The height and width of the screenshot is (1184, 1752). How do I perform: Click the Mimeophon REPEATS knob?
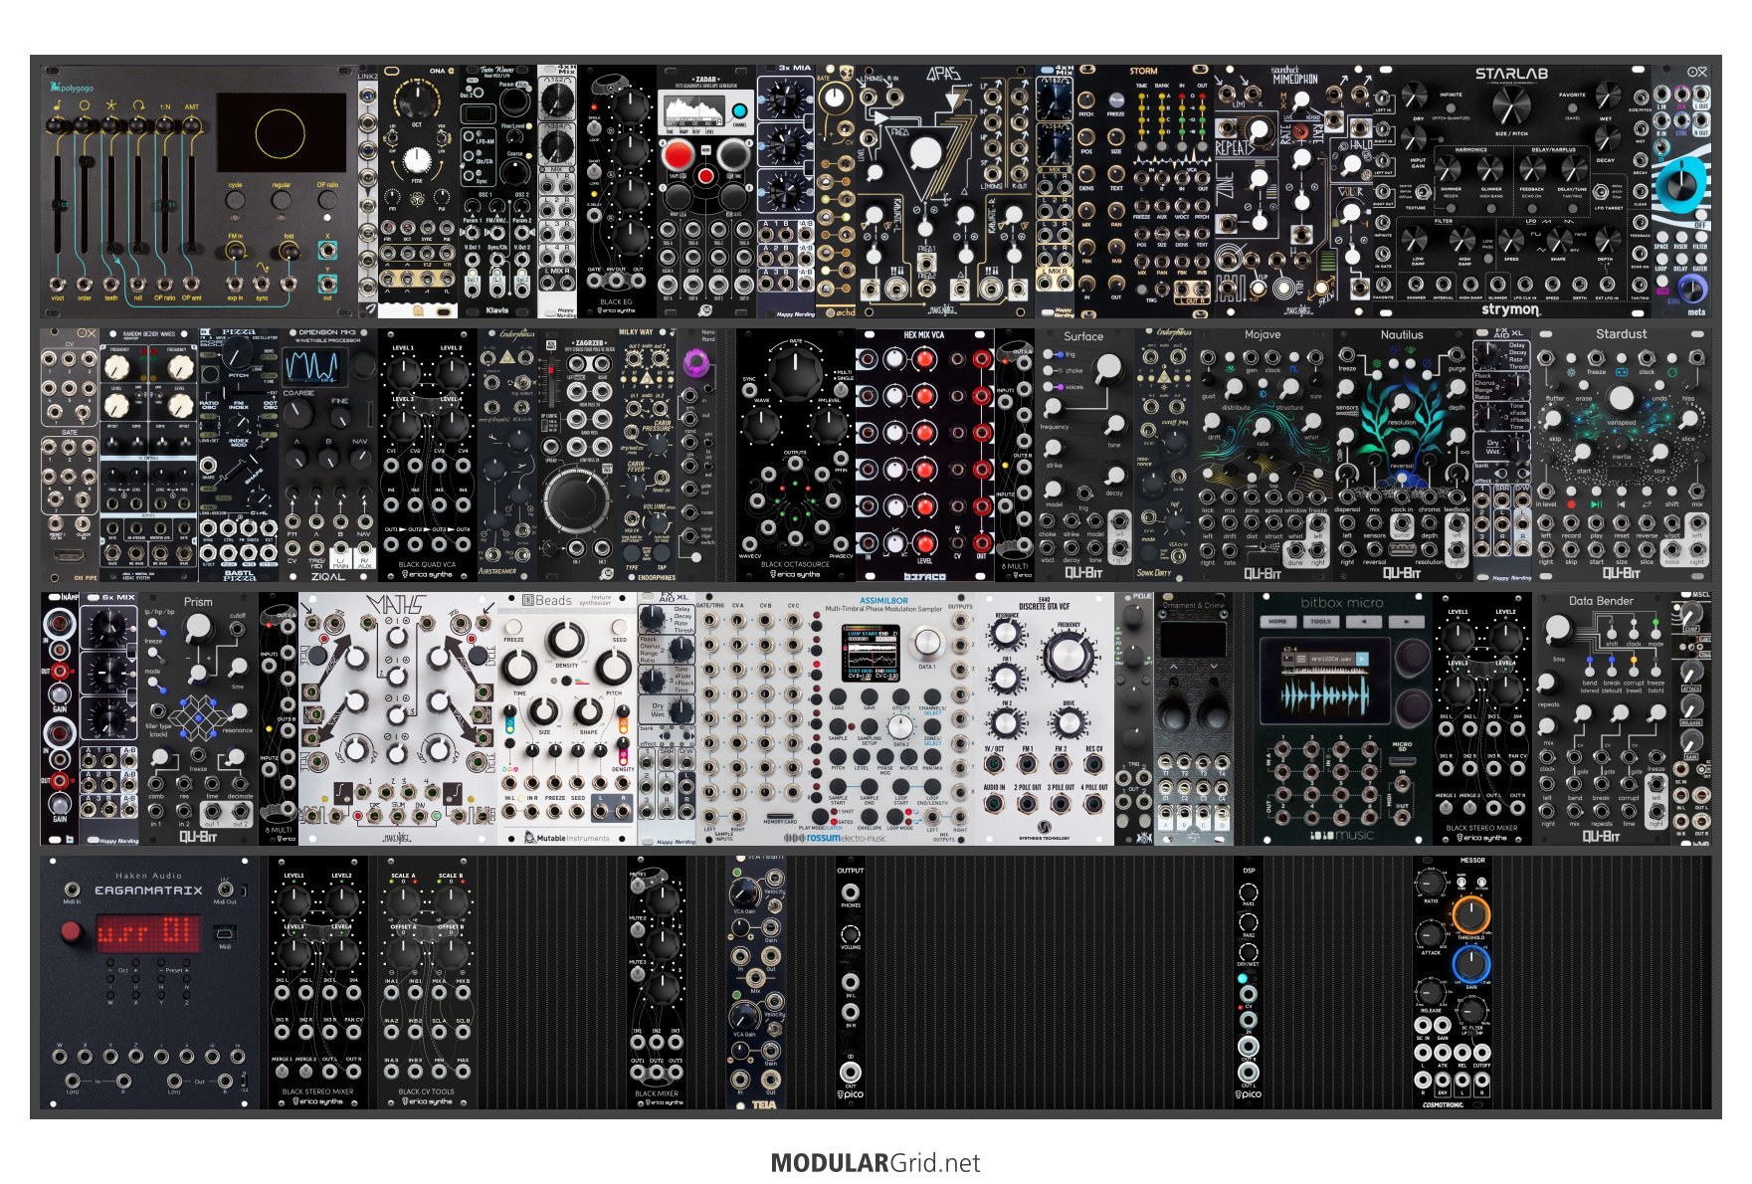pos(1259,129)
